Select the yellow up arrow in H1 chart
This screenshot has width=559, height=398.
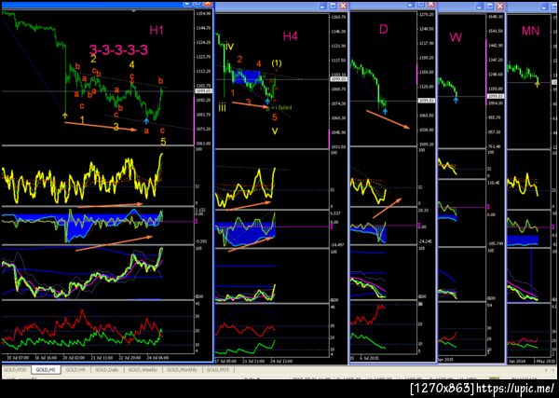coord(65,115)
